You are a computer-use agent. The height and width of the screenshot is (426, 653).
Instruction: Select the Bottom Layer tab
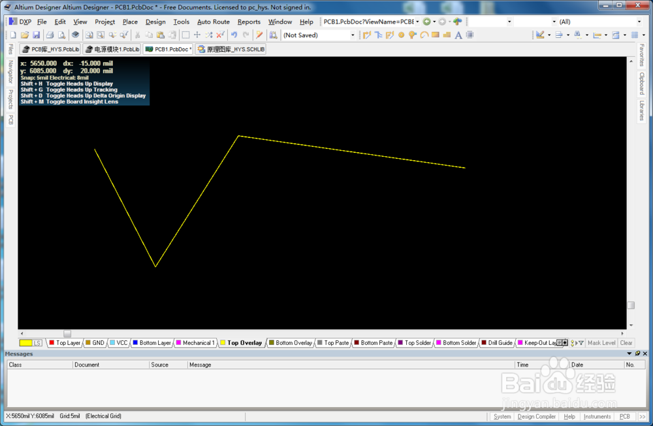pos(151,342)
